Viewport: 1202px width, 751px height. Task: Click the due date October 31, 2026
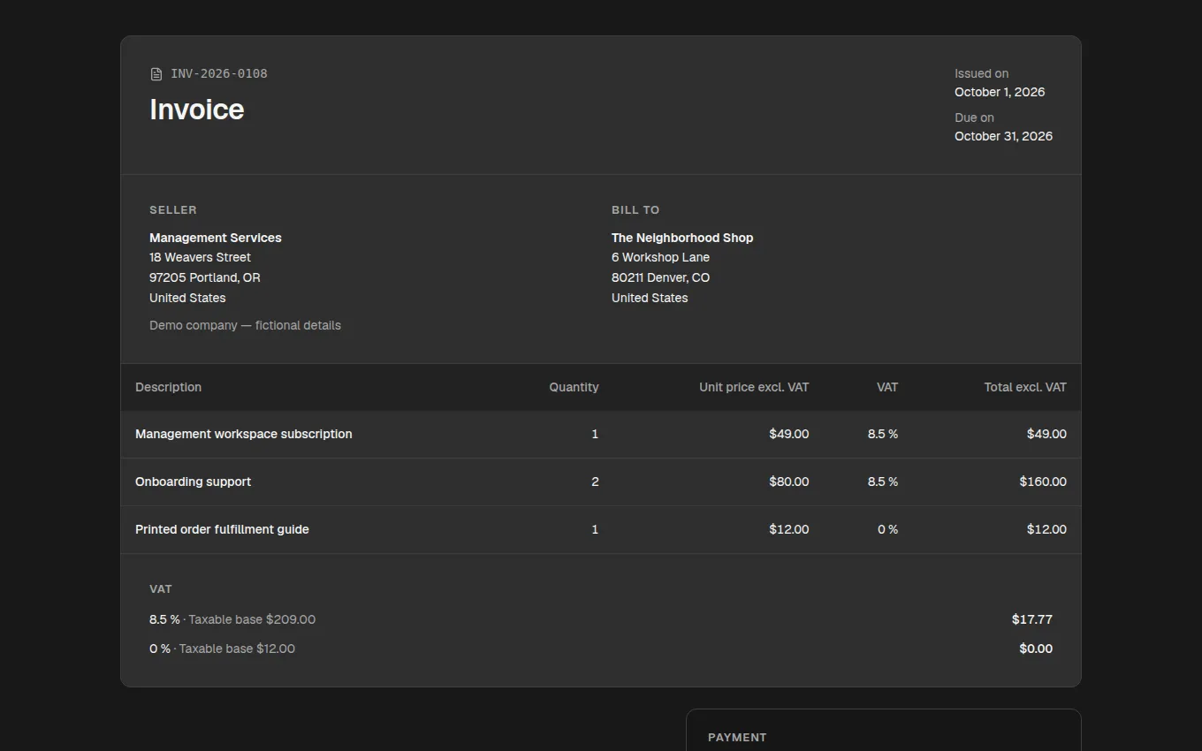1003,136
